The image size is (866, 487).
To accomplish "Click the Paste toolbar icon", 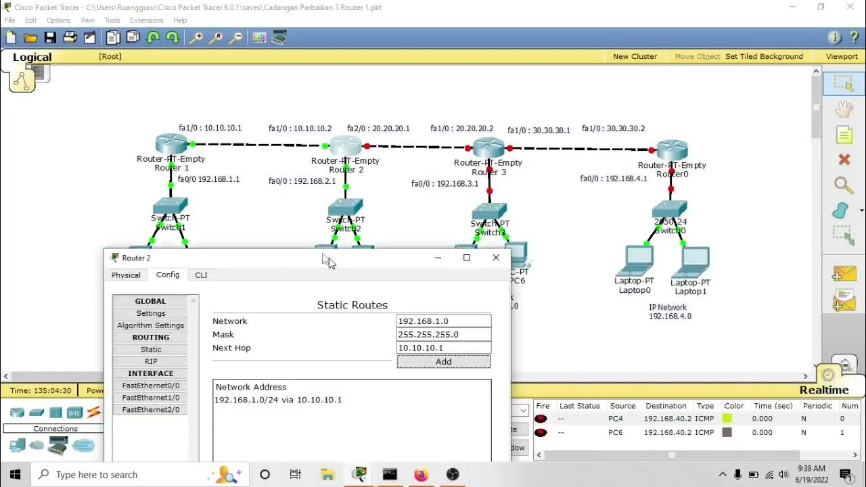I will click(133, 38).
